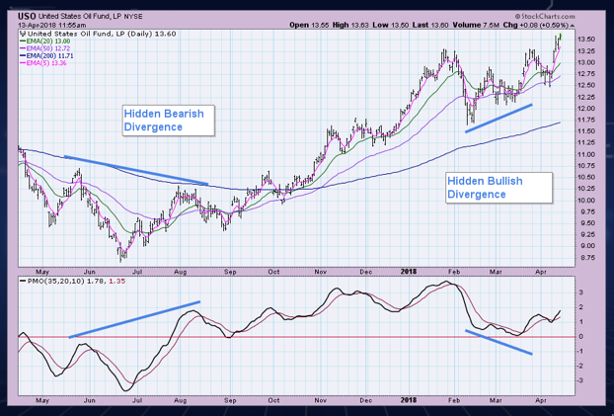Click the High 13.63 value
This screenshot has width=614, height=416.
350,25
